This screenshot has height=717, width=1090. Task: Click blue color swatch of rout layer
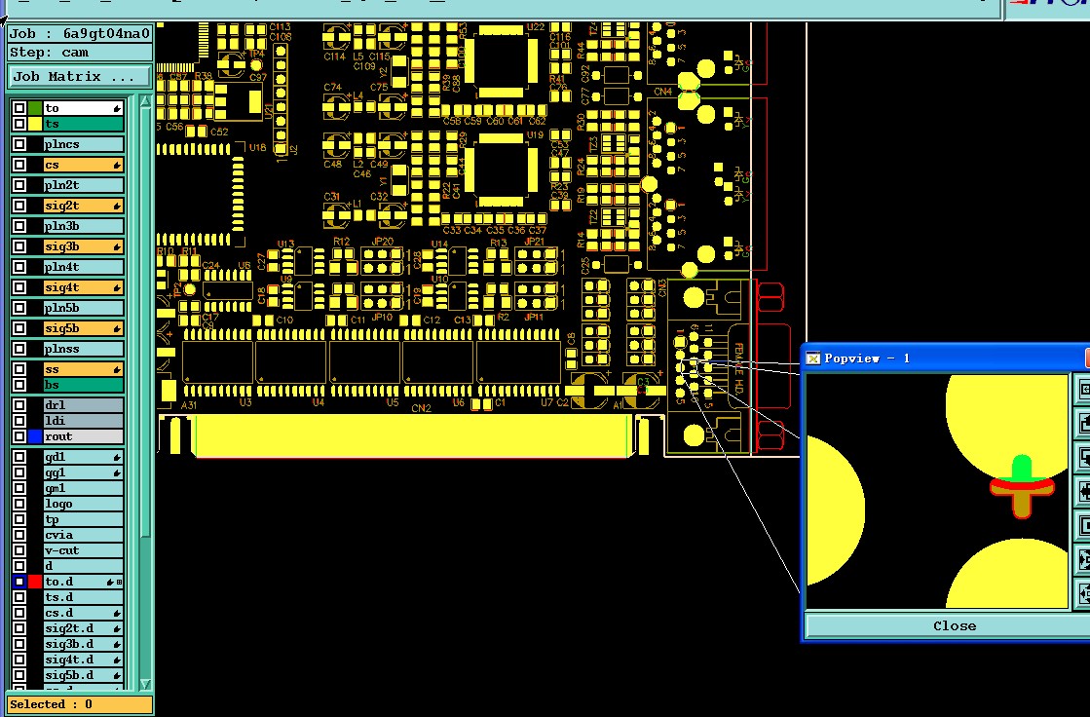coord(35,436)
